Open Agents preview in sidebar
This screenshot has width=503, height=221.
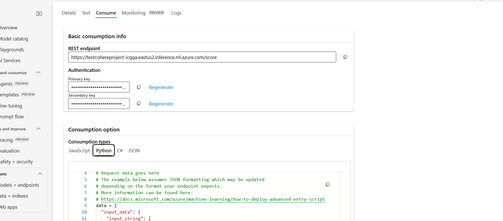point(14,84)
